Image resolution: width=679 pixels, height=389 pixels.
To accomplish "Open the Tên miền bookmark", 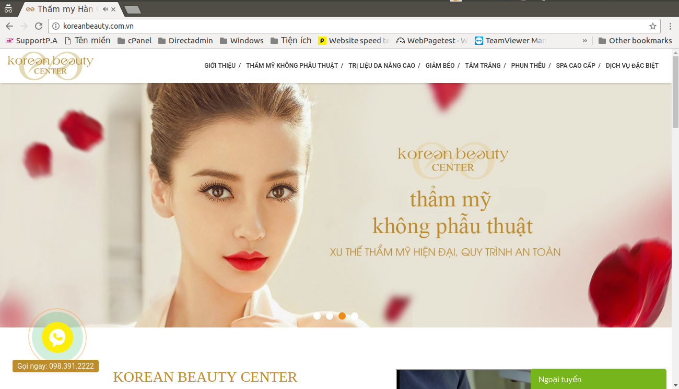I will [87, 41].
